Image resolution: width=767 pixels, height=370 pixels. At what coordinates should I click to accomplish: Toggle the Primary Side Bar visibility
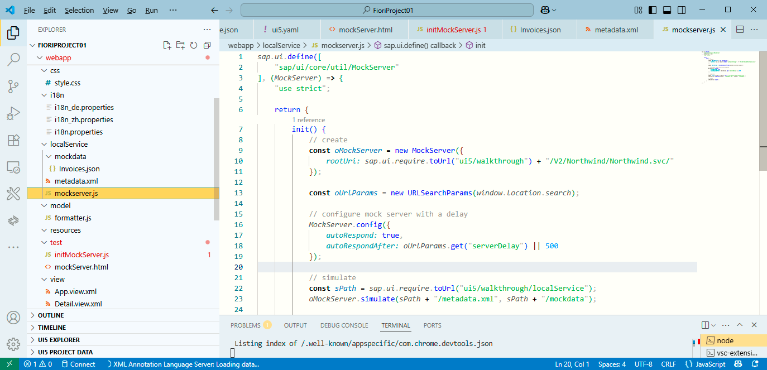[652, 9]
